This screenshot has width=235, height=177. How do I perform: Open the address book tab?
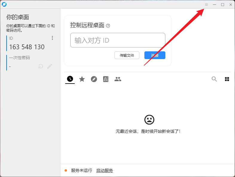[x=106, y=79]
